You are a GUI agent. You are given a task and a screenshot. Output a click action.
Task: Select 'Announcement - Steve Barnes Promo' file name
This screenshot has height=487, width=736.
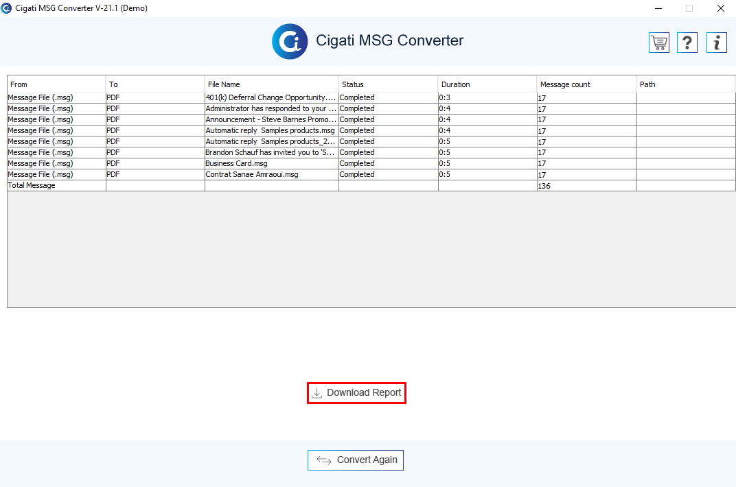pos(271,119)
